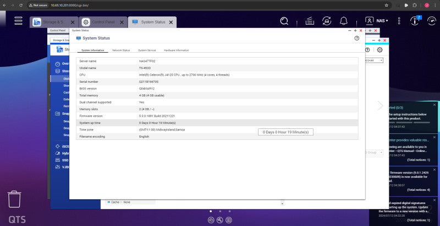Viewport: 440px width, 226px height.
Task: Open the info notices icon with badge 7
Action: [x=415, y=21]
